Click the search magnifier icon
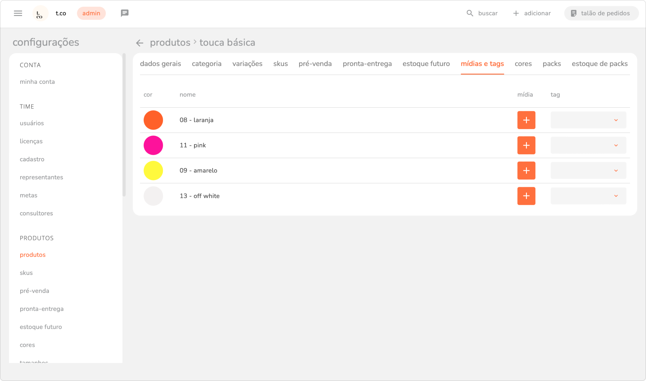Screen dimensions: 646x381 tap(470, 13)
